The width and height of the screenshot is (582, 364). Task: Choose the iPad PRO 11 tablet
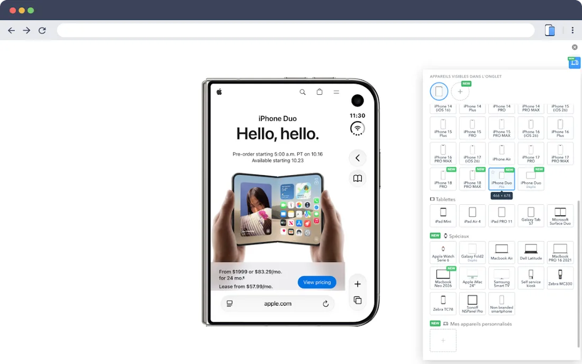click(x=502, y=215)
